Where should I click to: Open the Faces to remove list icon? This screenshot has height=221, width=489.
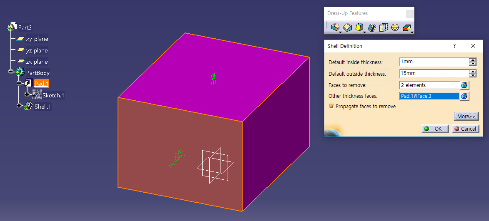pos(465,85)
